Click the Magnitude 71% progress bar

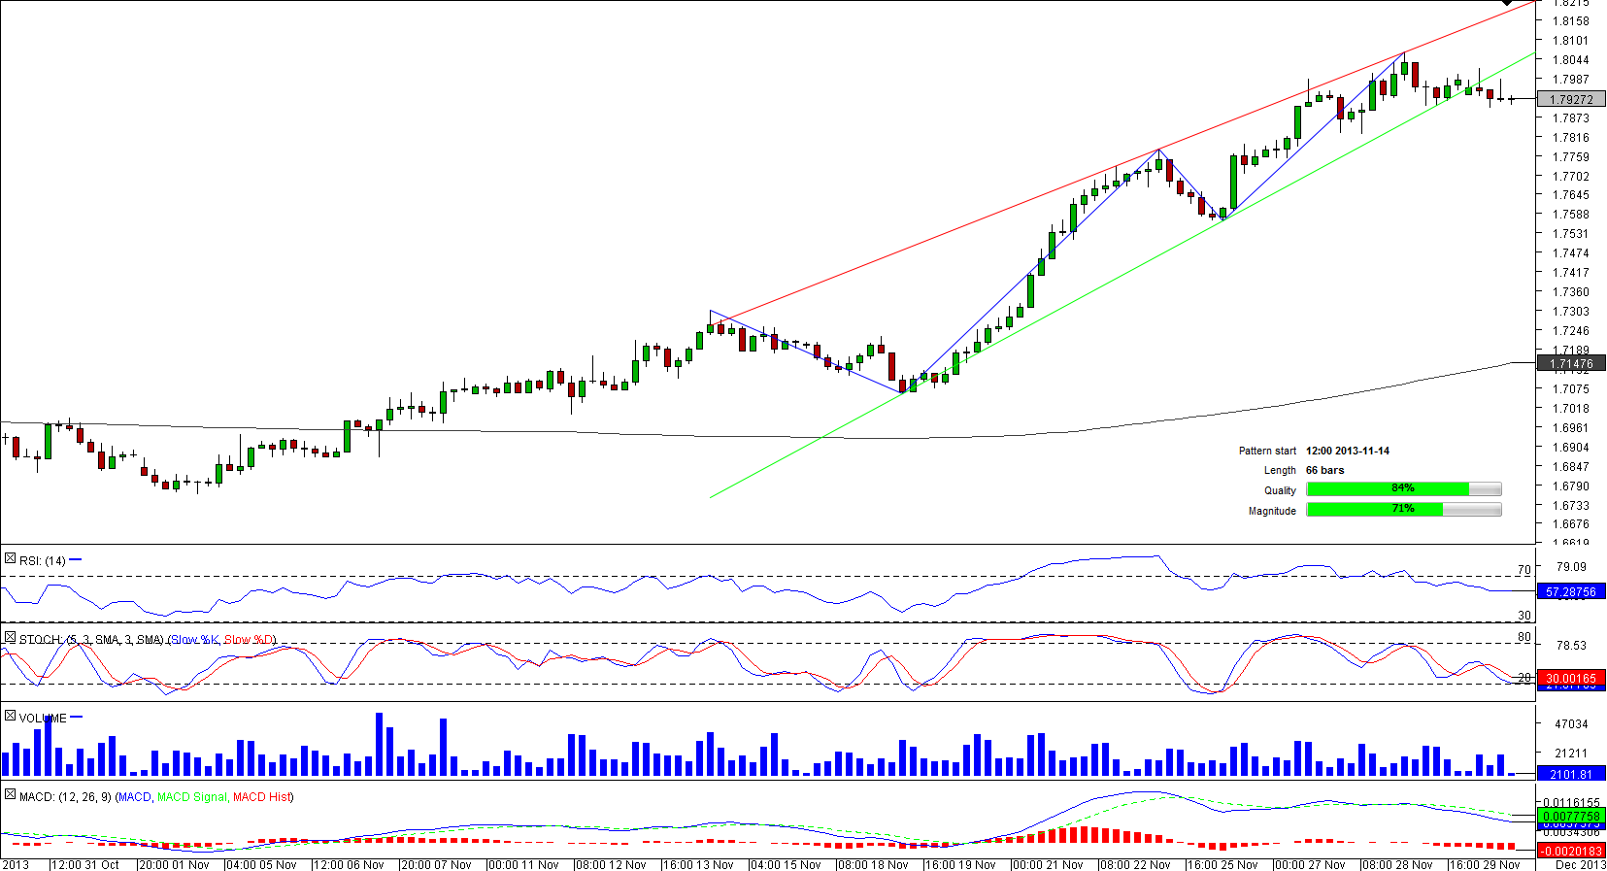[x=1403, y=510]
